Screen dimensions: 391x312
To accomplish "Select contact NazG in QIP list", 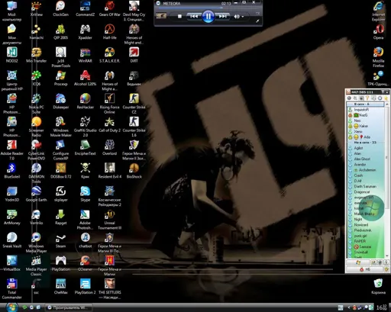I will (x=366, y=115).
